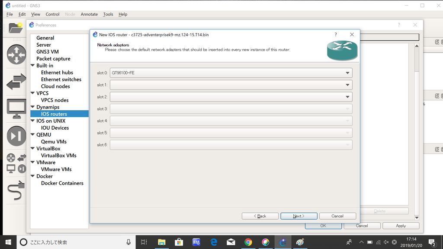Click the small monitor icon in all-devices group

tap(11, 169)
